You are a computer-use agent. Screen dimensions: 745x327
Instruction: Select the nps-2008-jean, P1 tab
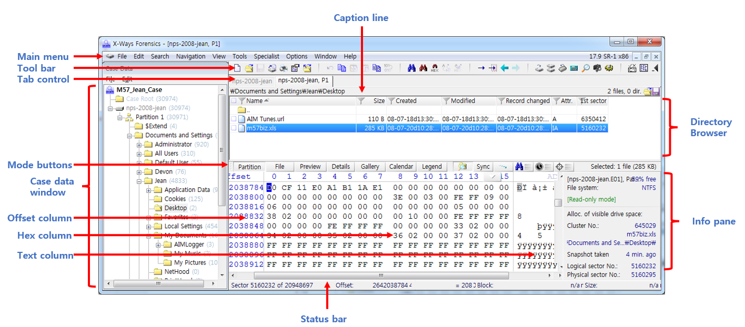click(x=304, y=80)
